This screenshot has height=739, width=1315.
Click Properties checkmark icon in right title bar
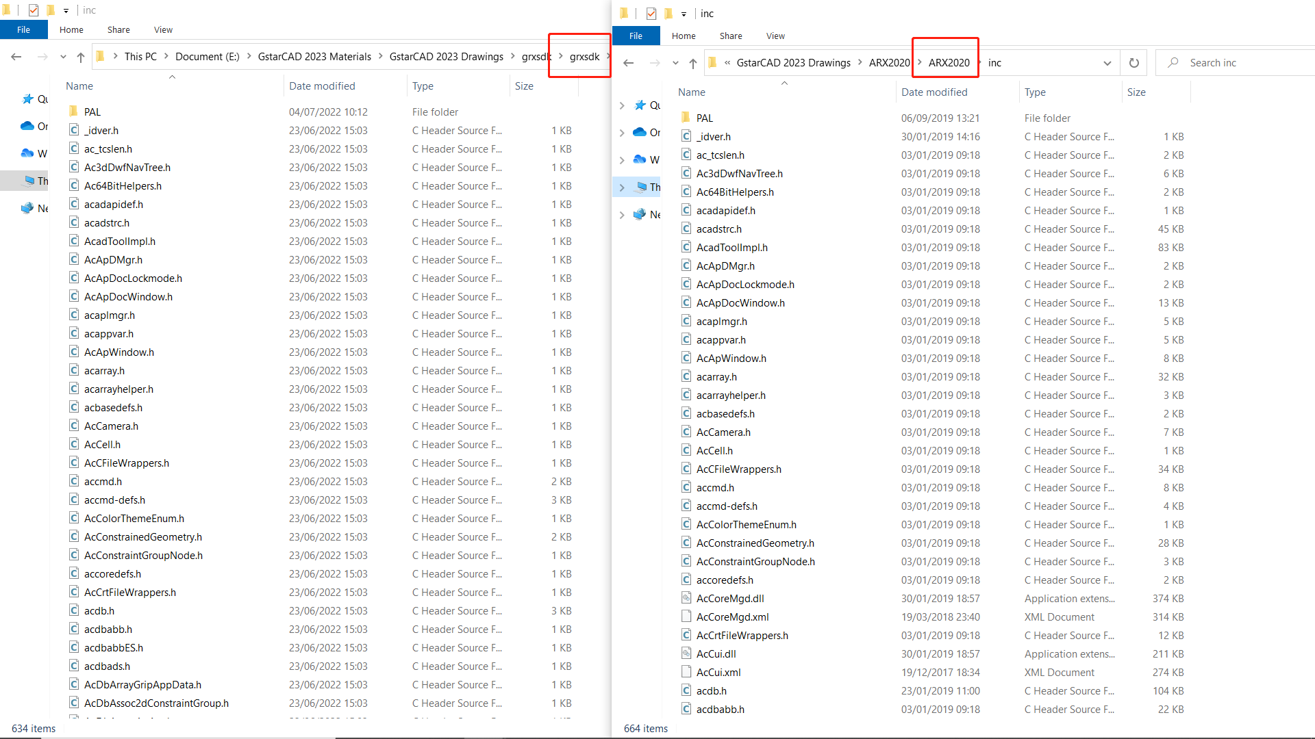[x=651, y=13]
